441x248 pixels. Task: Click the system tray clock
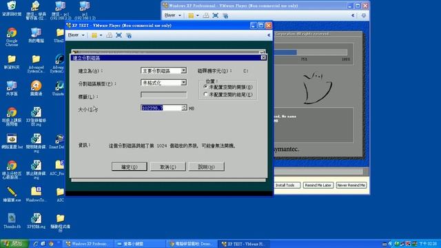(428, 243)
